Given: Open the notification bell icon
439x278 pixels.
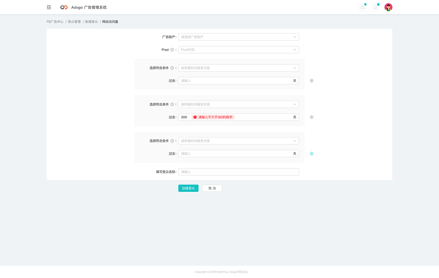Looking at the screenshot, I should (x=376, y=7).
